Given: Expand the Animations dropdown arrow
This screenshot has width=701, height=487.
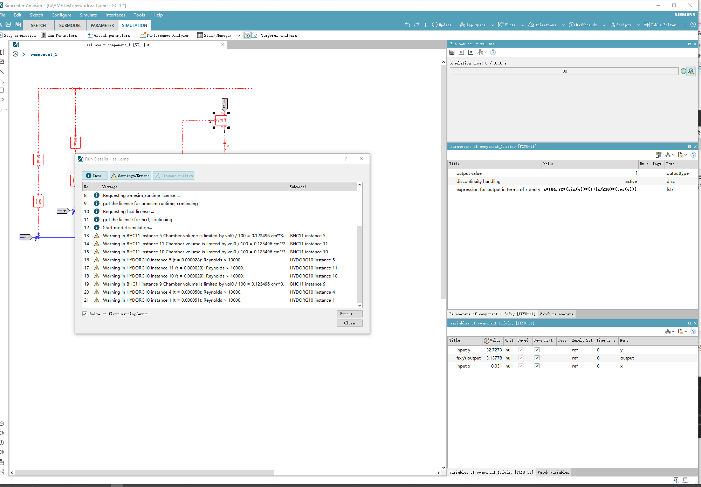Looking at the screenshot, I should click(563, 25).
